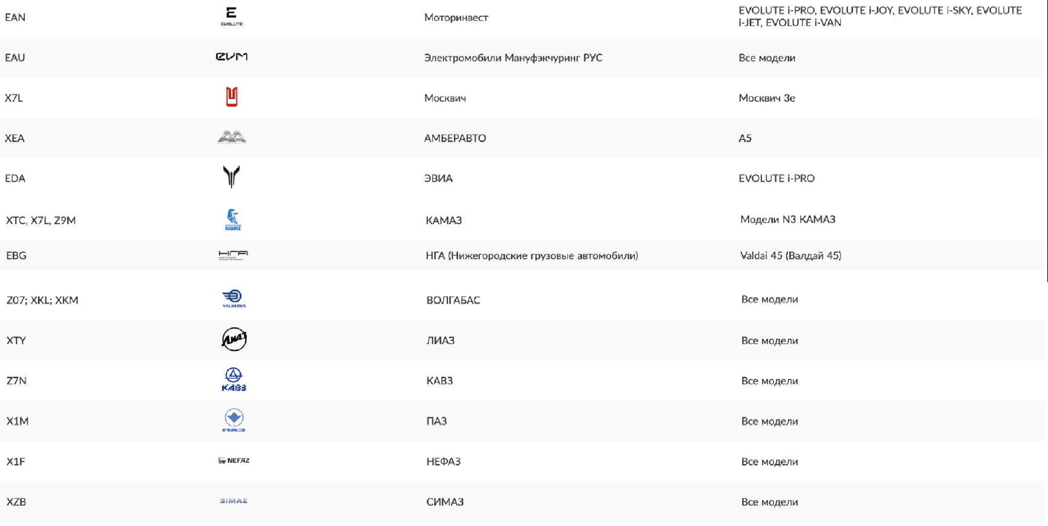Click the Москвич 3е model entry
This screenshot has width=1048, height=526.
(x=767, y=98)
